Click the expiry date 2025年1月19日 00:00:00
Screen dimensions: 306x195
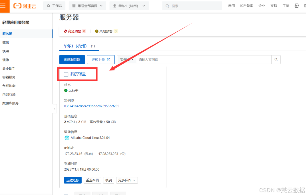point(82,169)
